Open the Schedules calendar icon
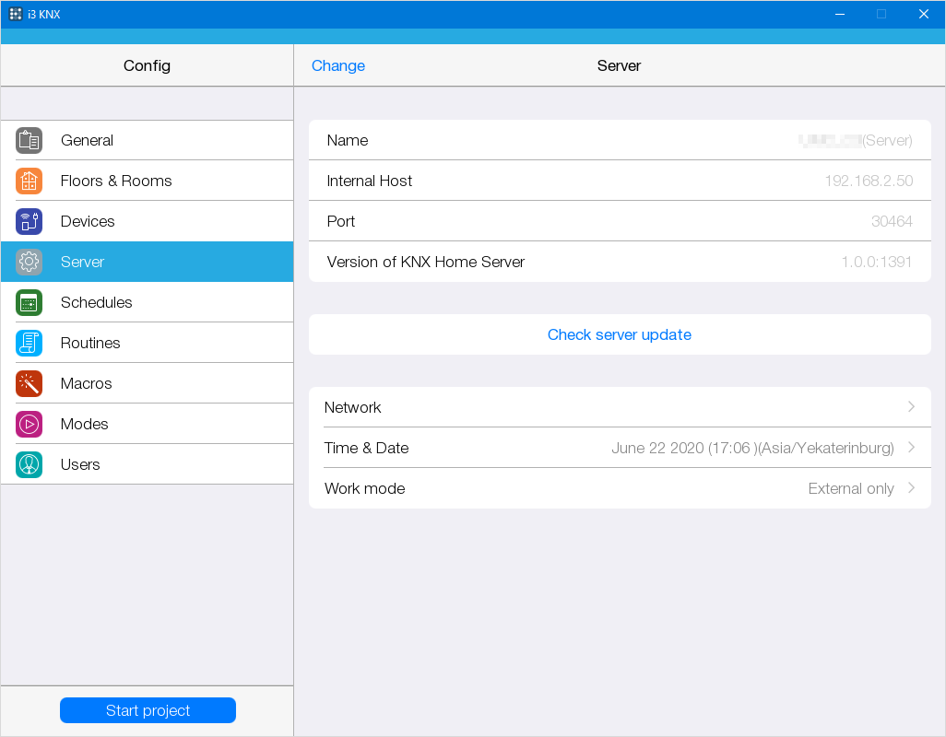Image resolution: width=946 pixels, height=737 pixels. tap(29, 303)
